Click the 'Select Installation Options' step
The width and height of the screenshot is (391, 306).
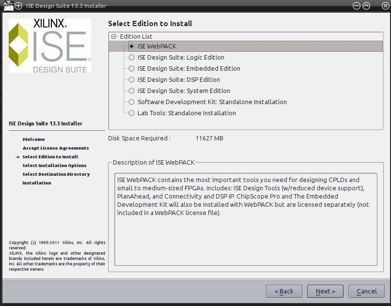click(54, 166)
